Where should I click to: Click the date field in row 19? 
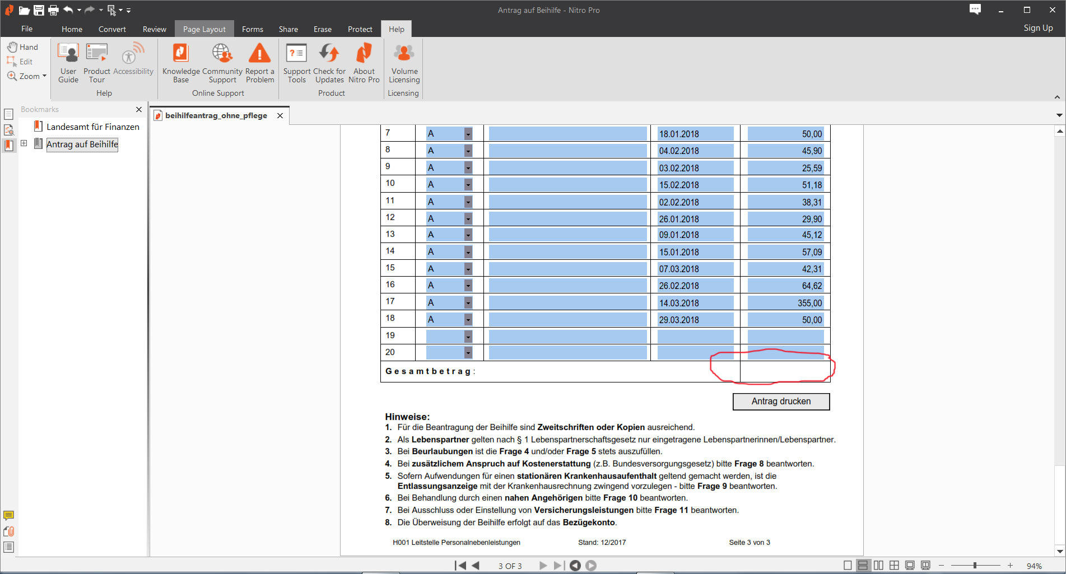[x=695, y=336]
